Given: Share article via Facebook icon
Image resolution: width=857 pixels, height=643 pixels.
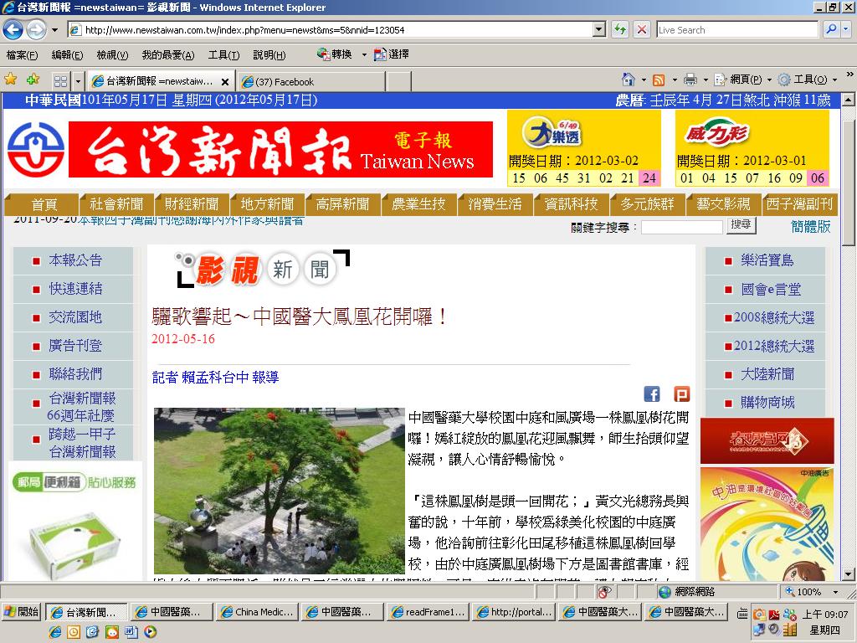Looking at the screenshot, I should (x=651, y=394).
